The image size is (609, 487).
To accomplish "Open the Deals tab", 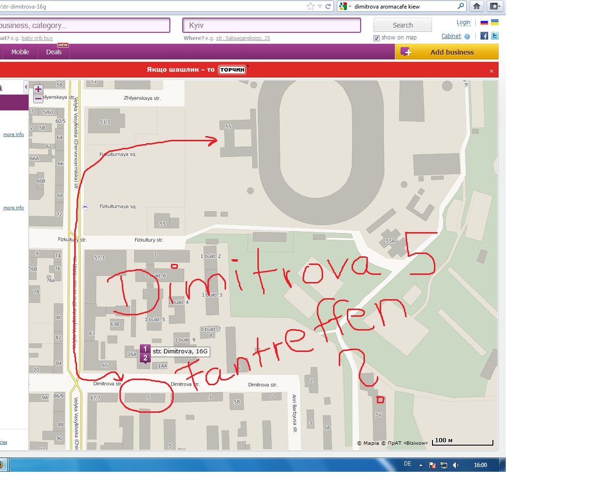I will [54, 52].
